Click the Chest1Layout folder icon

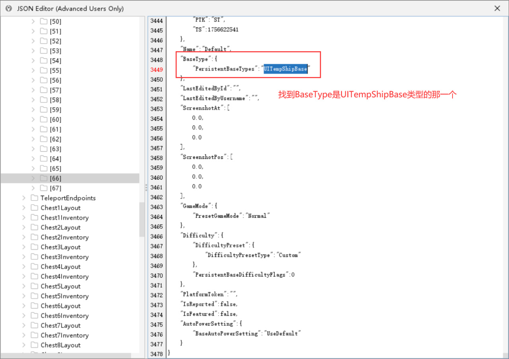(x=34, y=208)
